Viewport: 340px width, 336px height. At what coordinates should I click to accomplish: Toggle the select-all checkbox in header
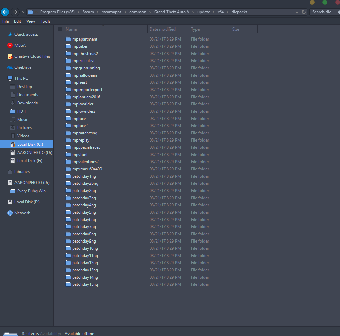(x=60, y=29)
